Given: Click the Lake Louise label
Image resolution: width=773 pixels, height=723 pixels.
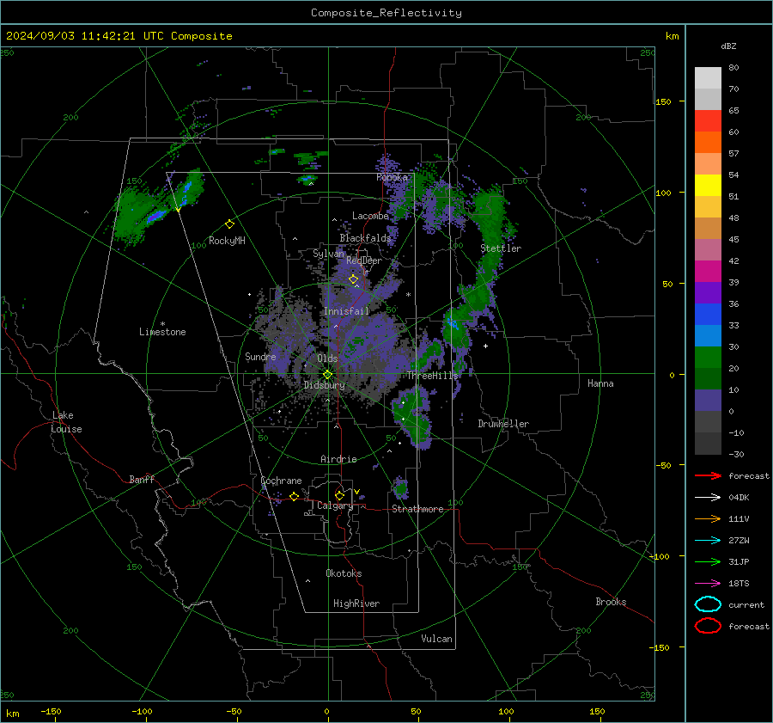Looking at the screenshot, I should (x=66, y=422).
